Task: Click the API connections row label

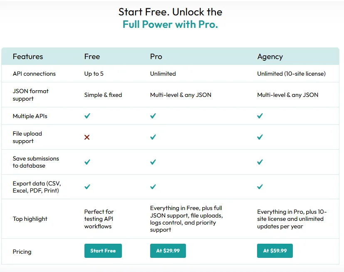Action: pyautogui.click(x=34, y=74)
